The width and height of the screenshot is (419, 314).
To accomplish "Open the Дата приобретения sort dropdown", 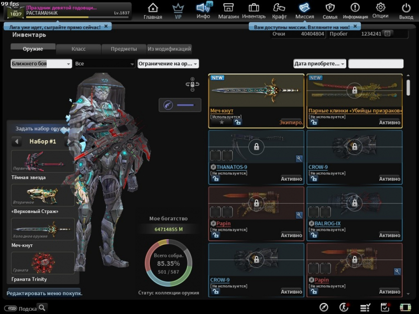I will click(x=319, y=64).
